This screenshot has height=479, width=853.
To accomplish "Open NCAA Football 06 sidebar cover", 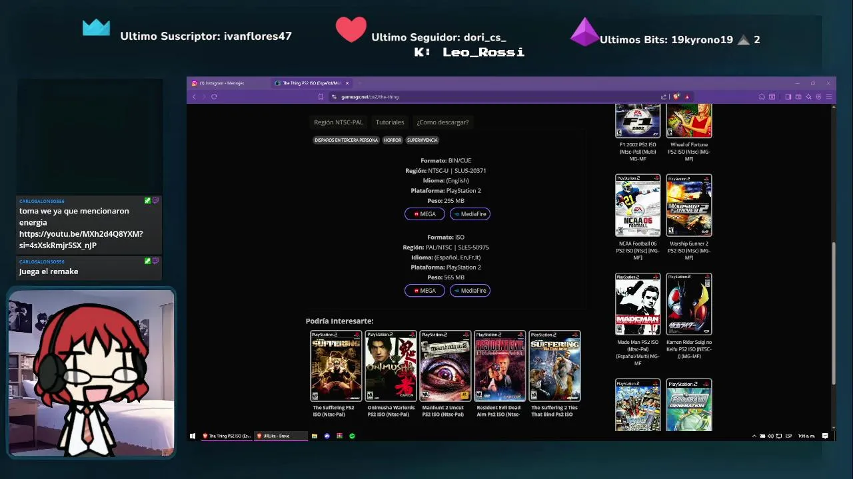I will (x=638, y=205).
